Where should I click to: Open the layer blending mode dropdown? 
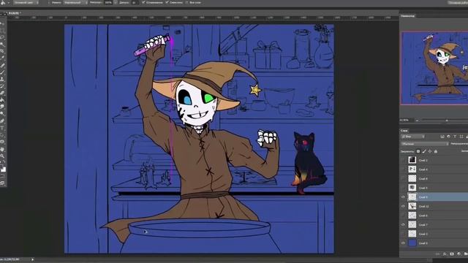(x=424, y=144)
